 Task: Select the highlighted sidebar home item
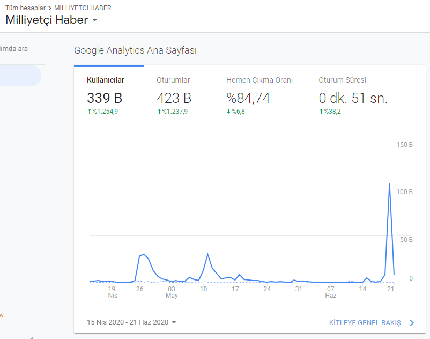pos(20,76)
